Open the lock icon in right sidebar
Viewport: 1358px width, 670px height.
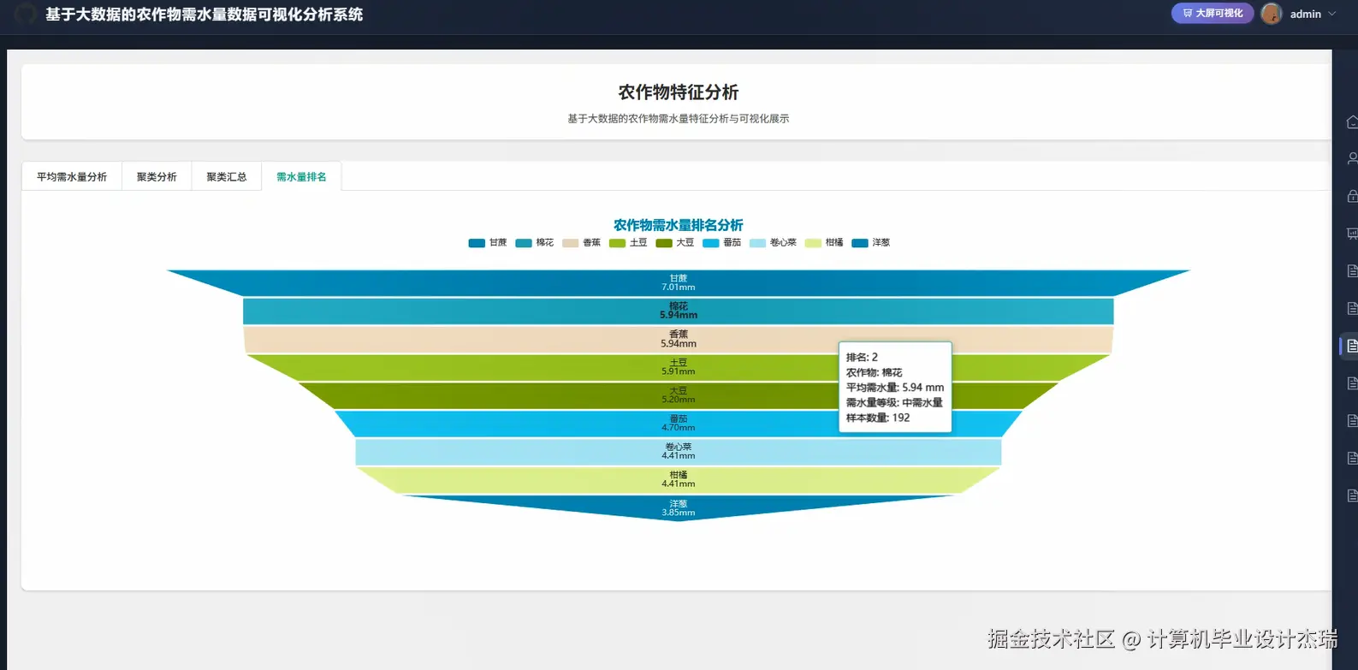pyautogui.click(x=1351, y=196)
